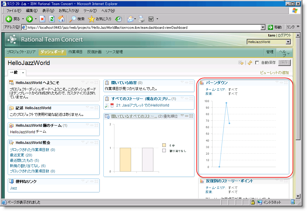The image size is (307, 211).
Task: Click the Mail envelope toolbar icon
Action: pyautogui.click(x=130, y=19)
